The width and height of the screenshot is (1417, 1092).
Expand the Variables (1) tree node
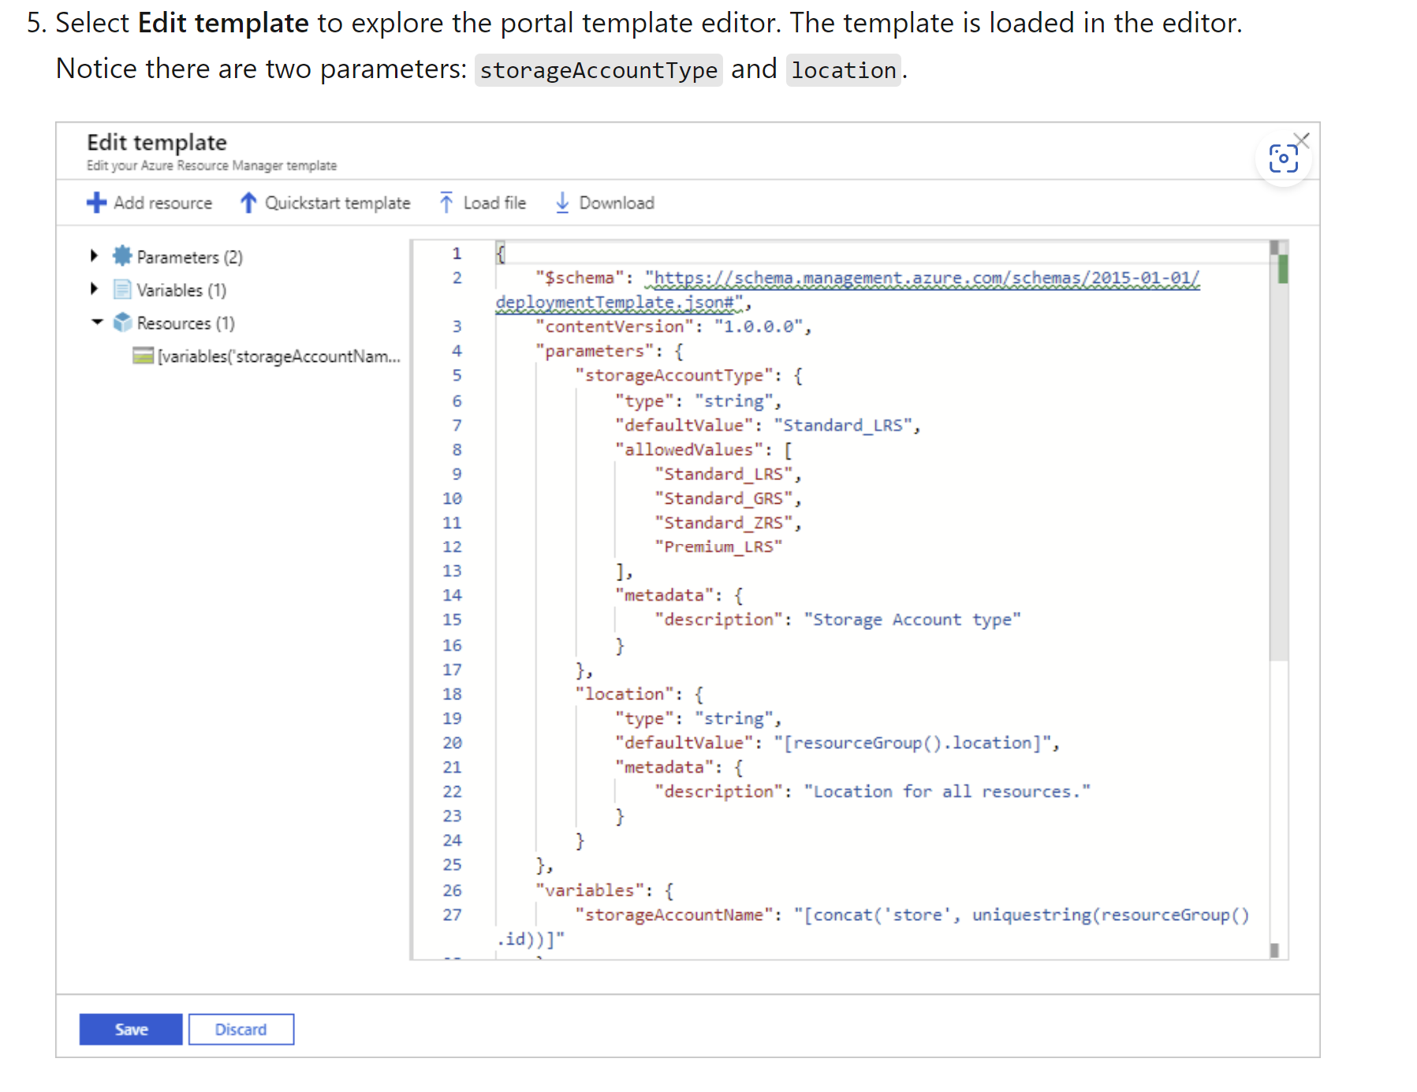(x=93, y=289)
